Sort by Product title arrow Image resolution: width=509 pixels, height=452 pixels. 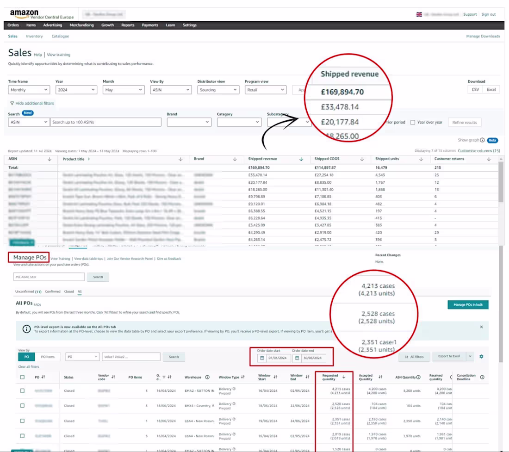[180, 159]
